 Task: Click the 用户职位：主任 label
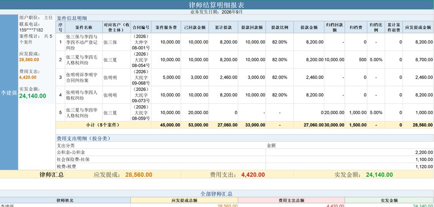coord(36,17)
